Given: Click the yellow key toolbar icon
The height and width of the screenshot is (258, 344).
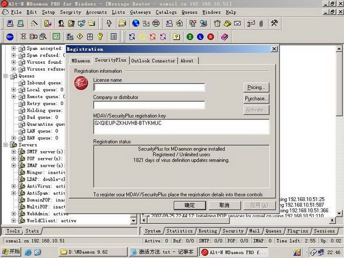Looking at the screenshot, I should coord(101,36).
